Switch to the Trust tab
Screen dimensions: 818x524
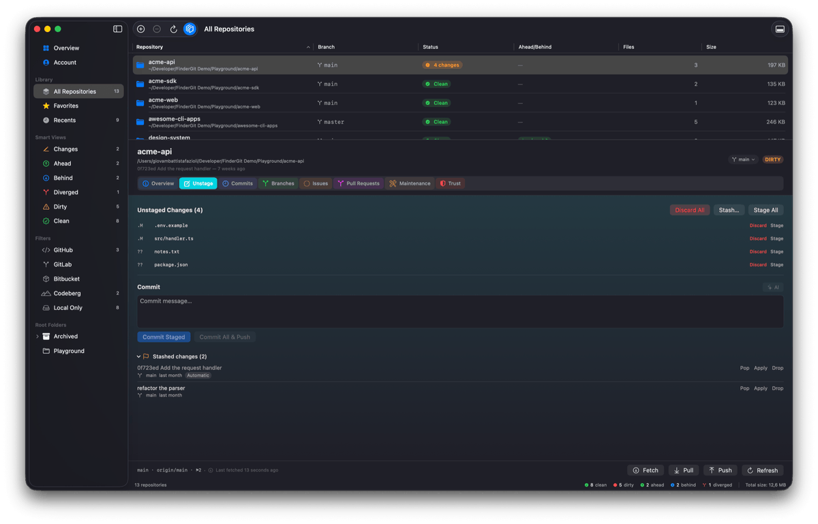(451, 183)
